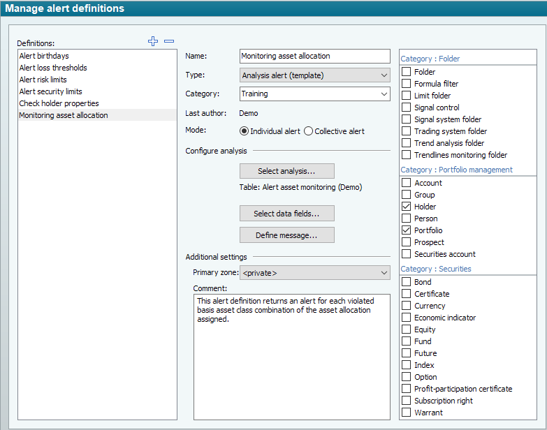
Task: Click the minus icon to remove definition
Action: (168, 42)
